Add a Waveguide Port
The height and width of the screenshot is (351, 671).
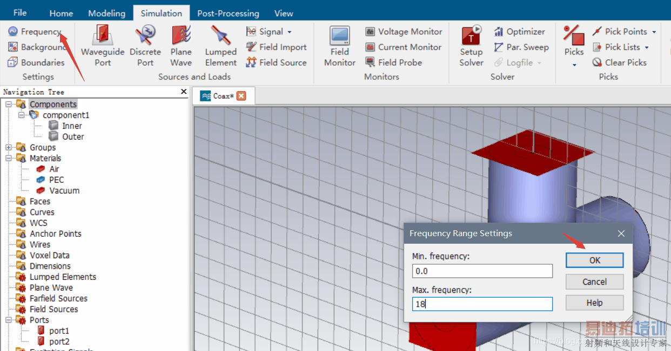tap(103, 46)
